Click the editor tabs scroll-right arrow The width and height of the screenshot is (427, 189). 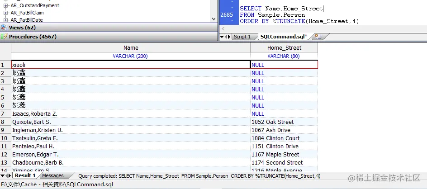[x=229, y=37]
